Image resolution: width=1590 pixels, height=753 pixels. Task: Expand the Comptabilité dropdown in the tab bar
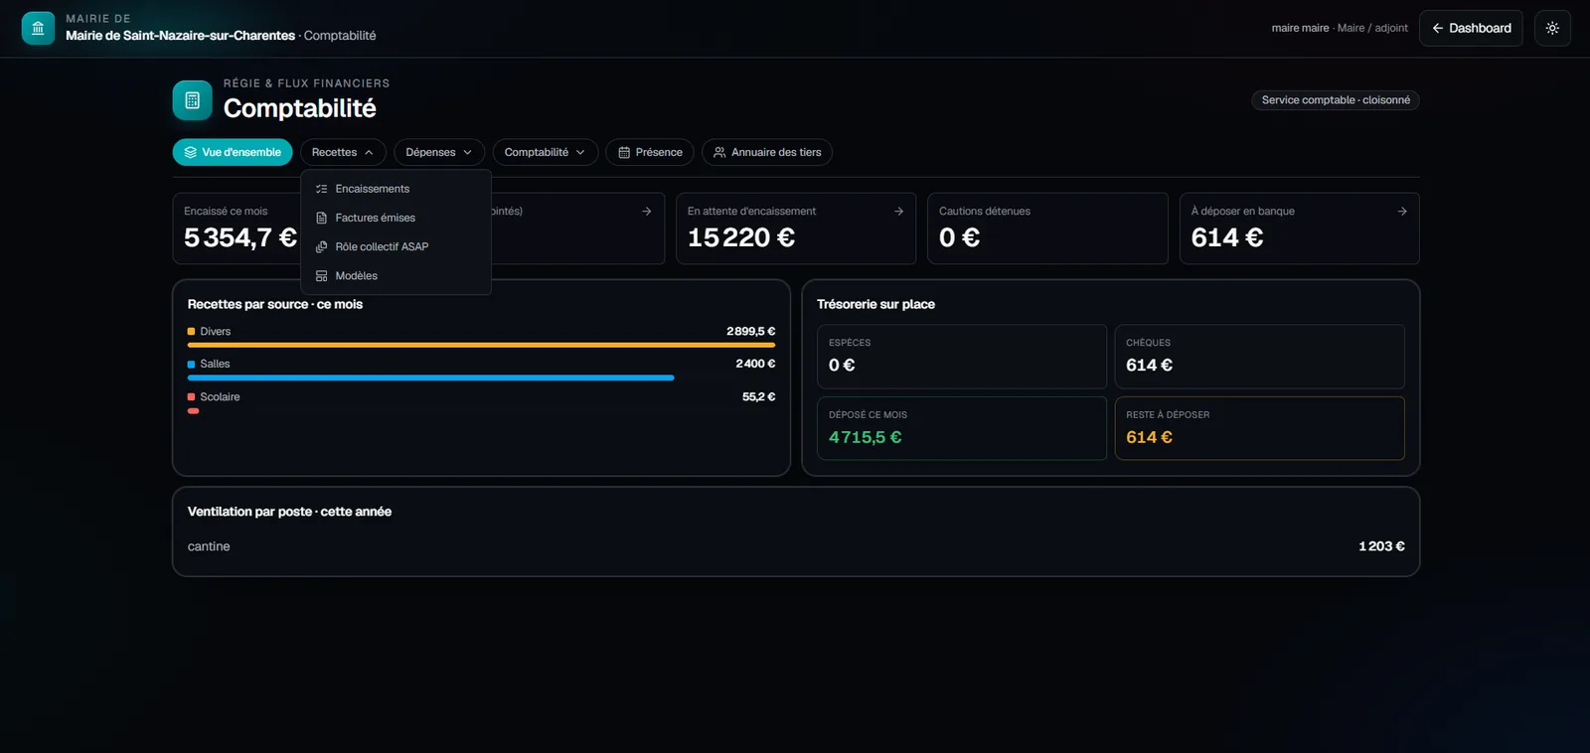[x=546, y=152]
